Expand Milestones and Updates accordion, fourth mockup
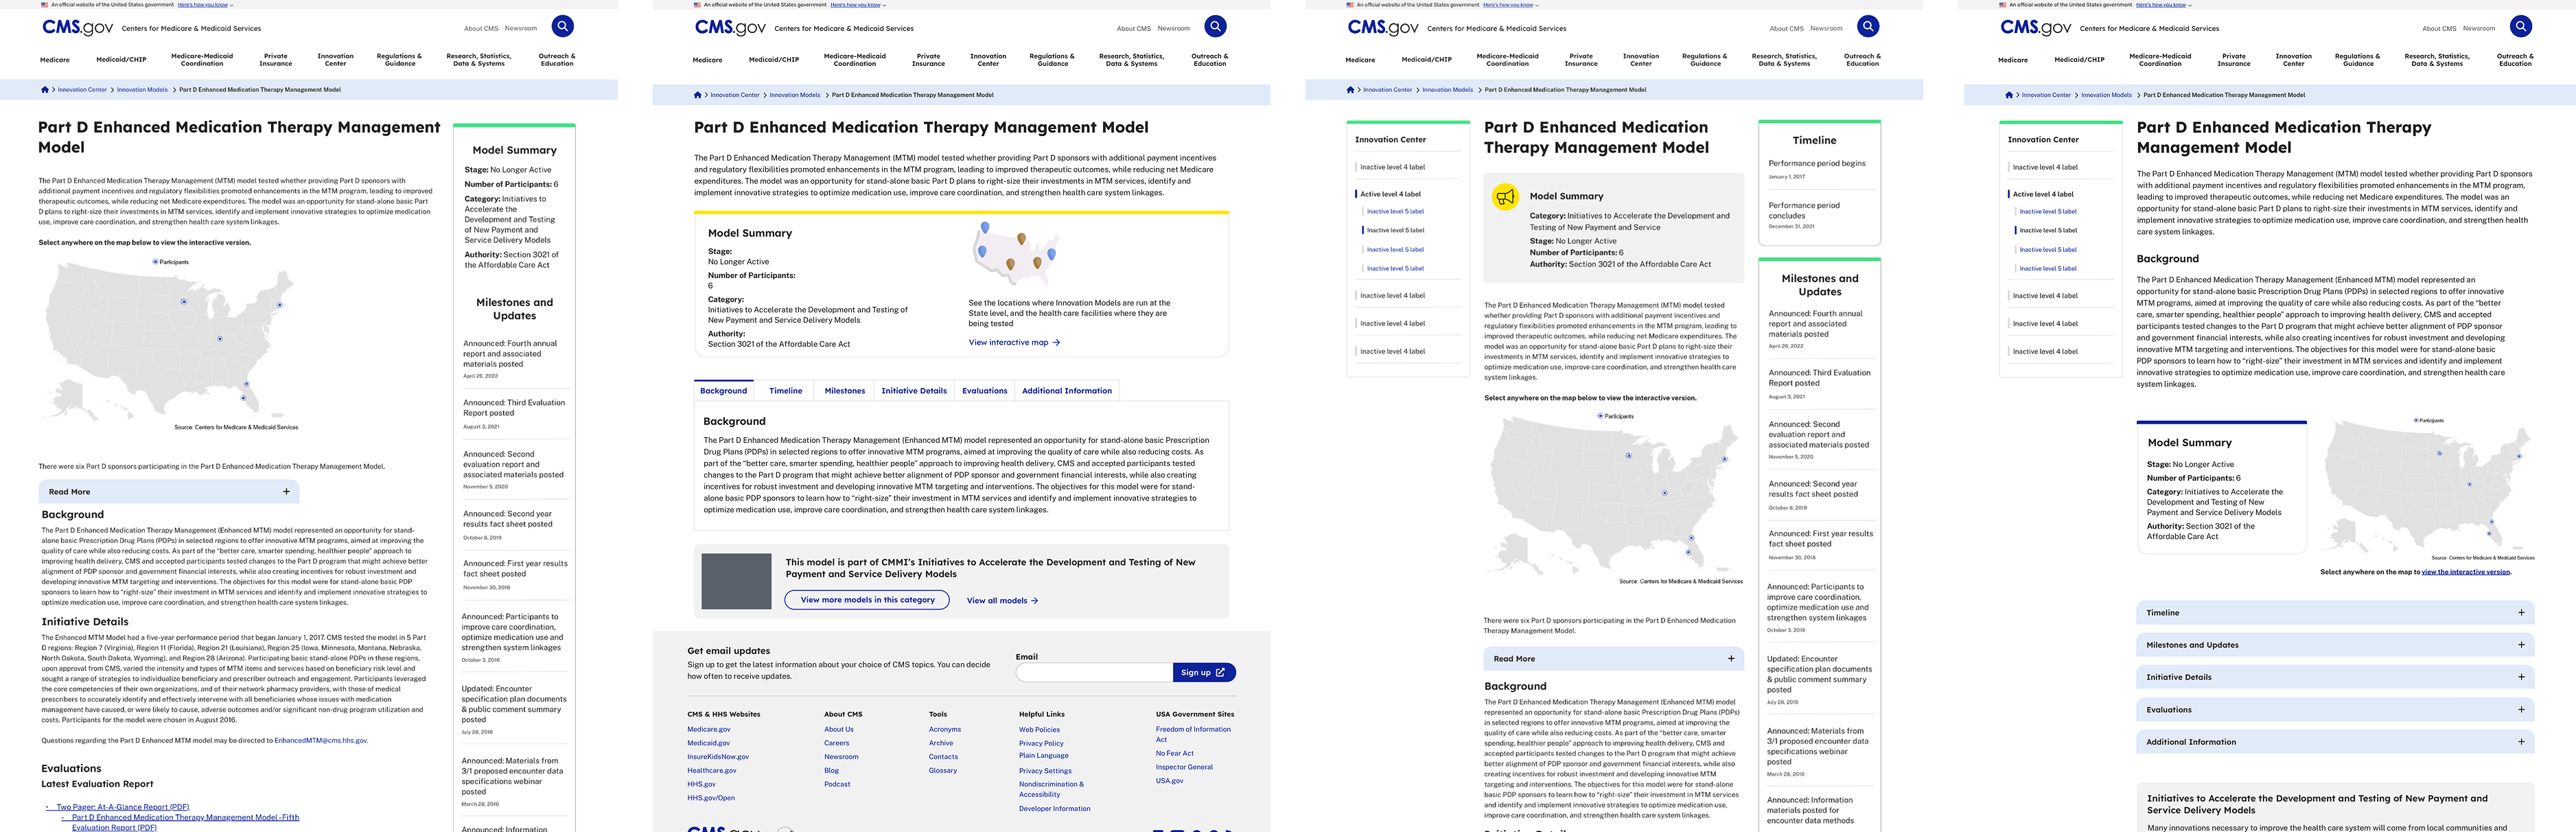The height and width of the screenshot is (832, 2576). tap(2335, 645)
